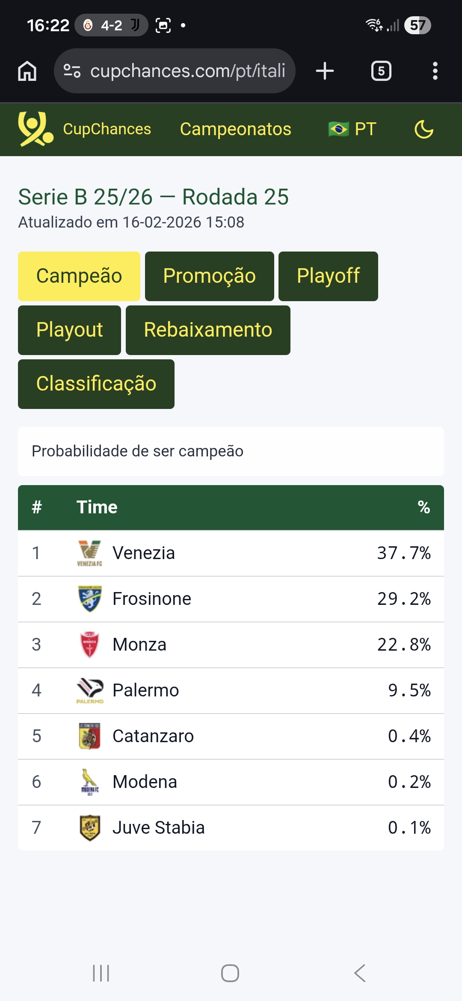Click the CupChances home link
462x1001 pixels.
(x=107, y=129)
